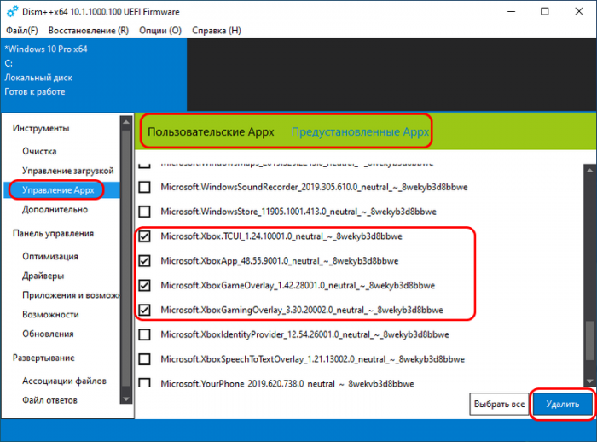This screenshot has width=597, height=442.
Task: Open Драйверы in the sidebar
Action: [43, 276]
